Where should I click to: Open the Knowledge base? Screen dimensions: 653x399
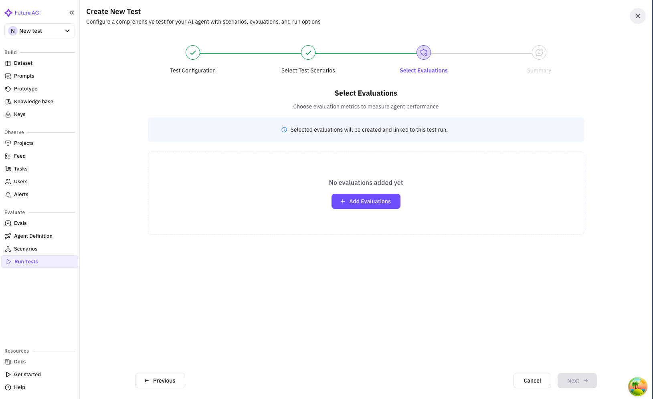(33, 101)
